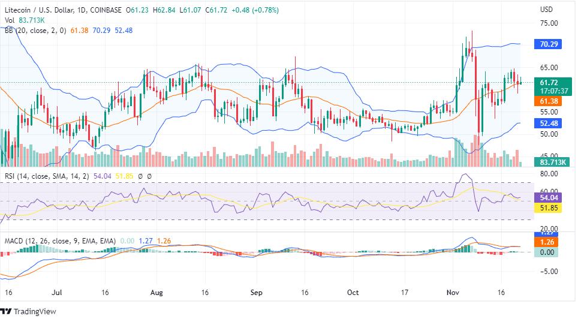
Task: Click the 55.00 price scale value
Action: (549, 112)
